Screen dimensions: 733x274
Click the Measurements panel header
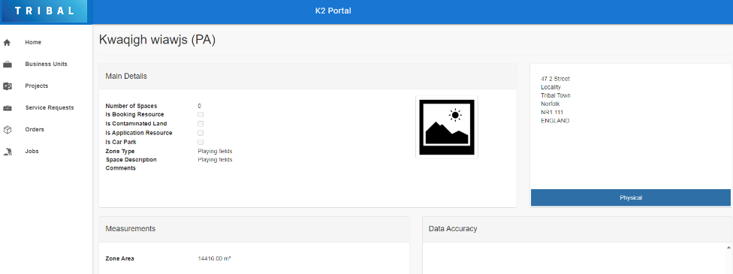click(255, 229)
